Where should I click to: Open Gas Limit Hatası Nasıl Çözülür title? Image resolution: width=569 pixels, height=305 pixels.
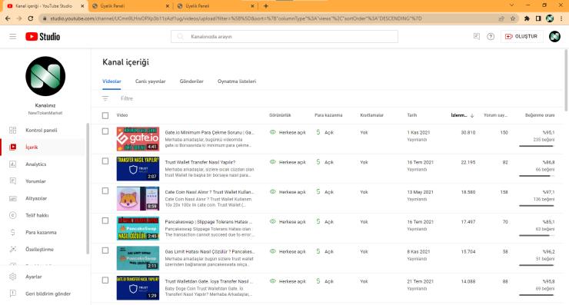[x=210, y=252]
